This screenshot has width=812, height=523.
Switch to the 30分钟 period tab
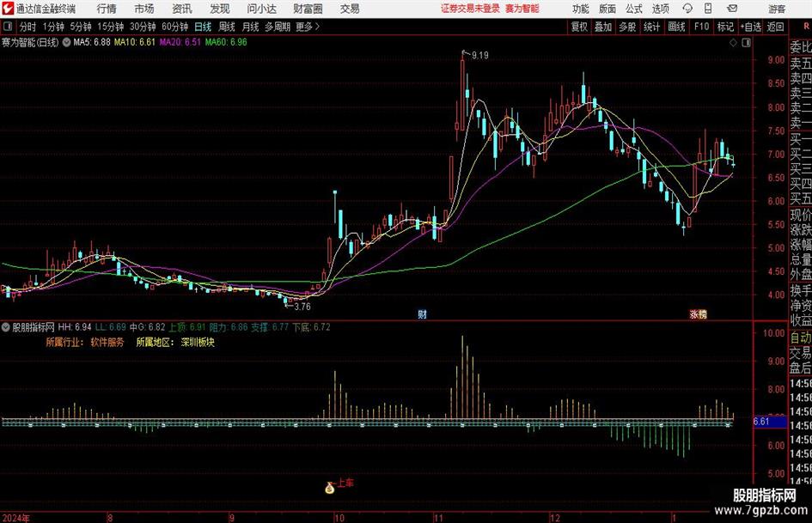(x=143, y=27)
